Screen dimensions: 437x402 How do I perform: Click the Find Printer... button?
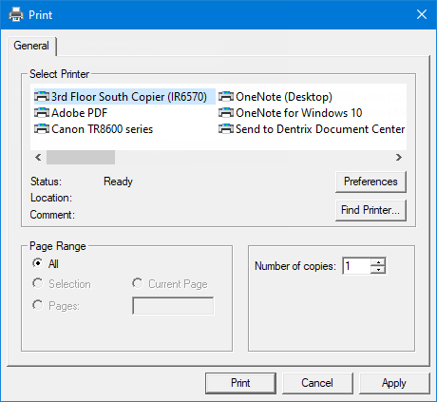point(370,210)
